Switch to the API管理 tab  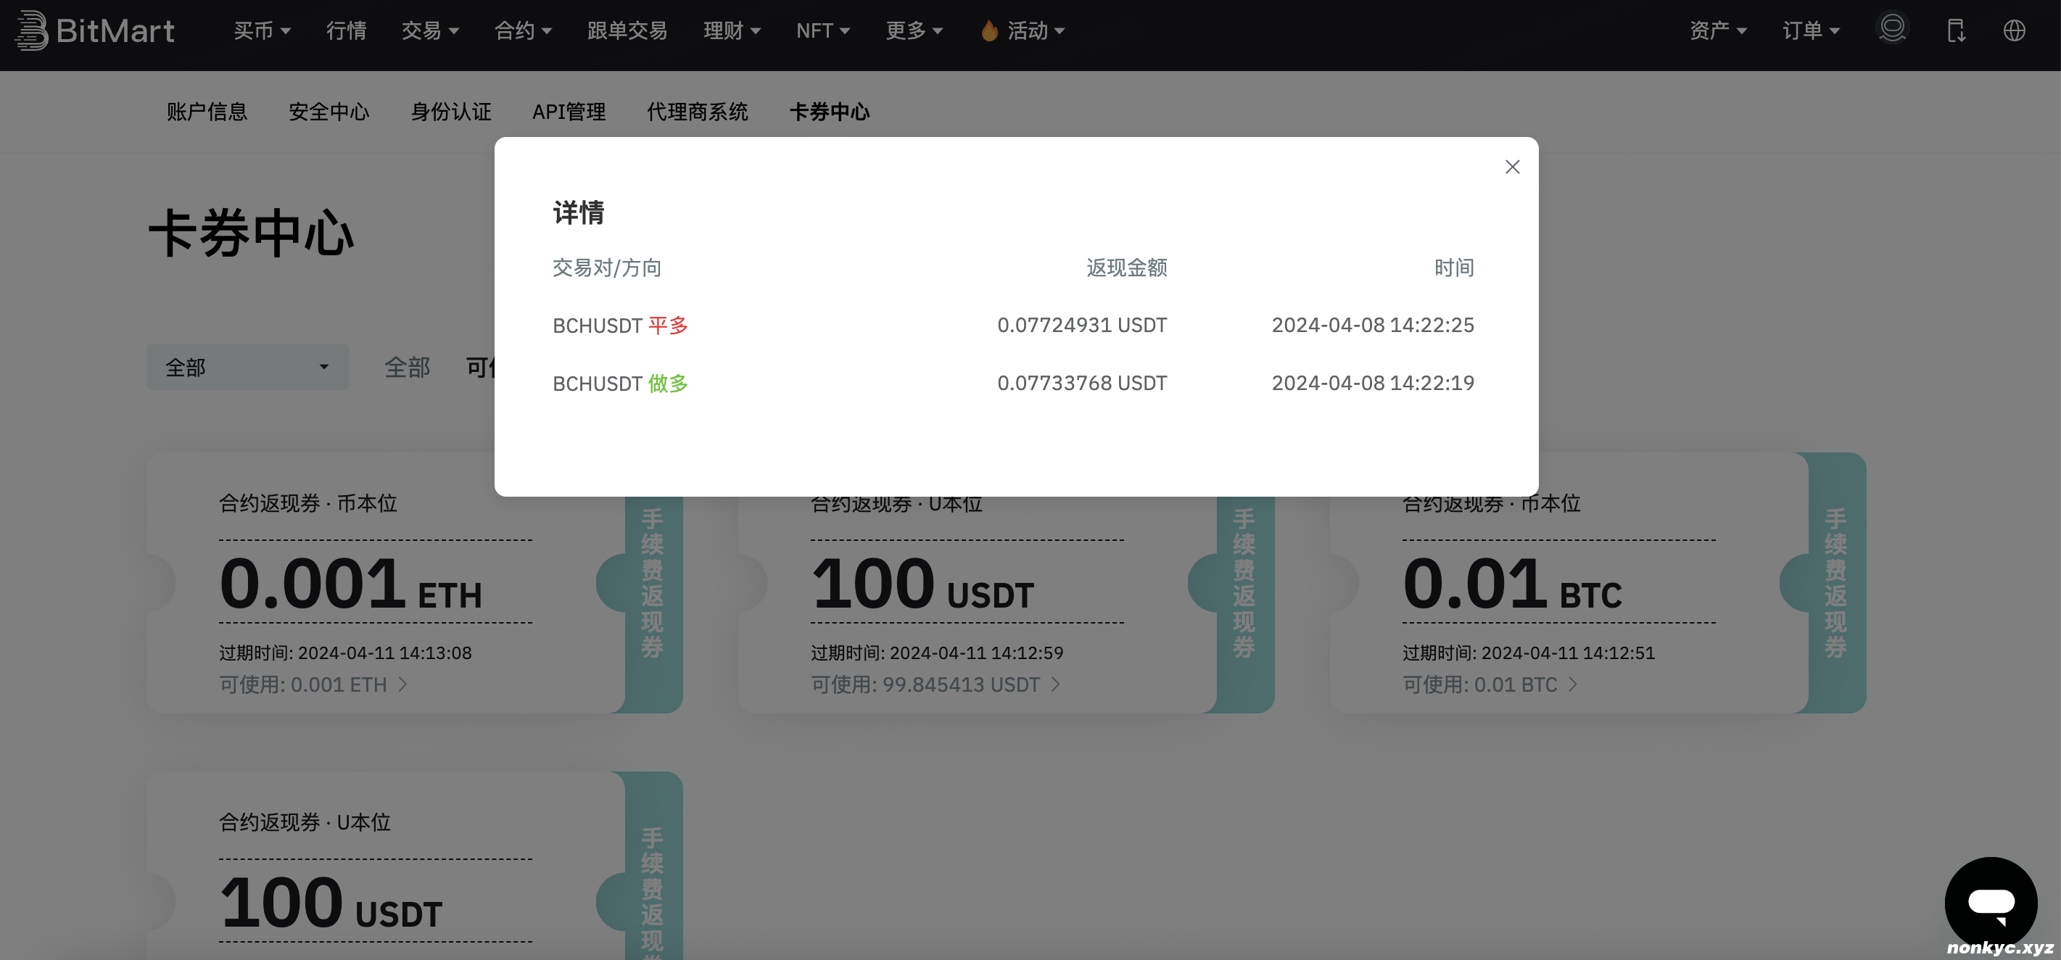(x=570, y=112)
